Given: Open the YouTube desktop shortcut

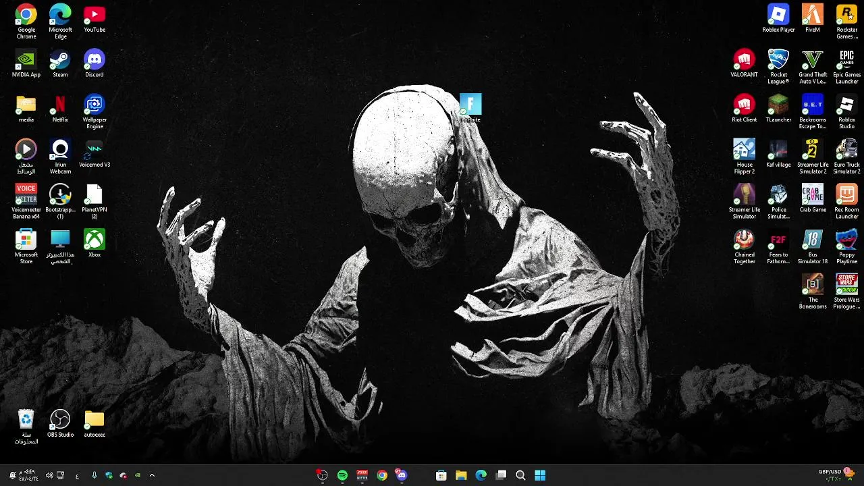Looking at the screenshot, I should tap(94, 18).
